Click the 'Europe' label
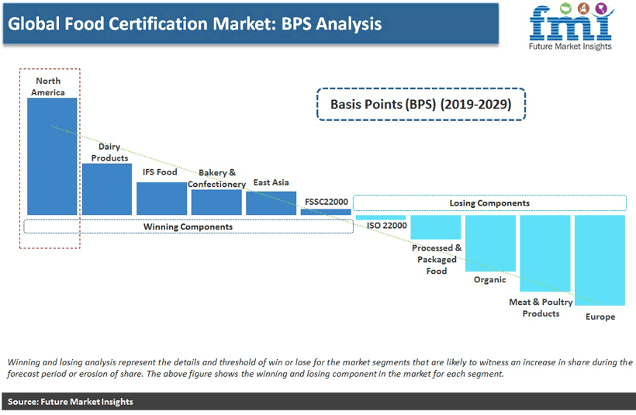The width and height of the screenshot is (636, 415). point(600,316)
